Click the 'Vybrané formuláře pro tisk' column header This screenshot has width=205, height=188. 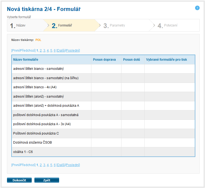pyautogui.click(x=167, y=60)
